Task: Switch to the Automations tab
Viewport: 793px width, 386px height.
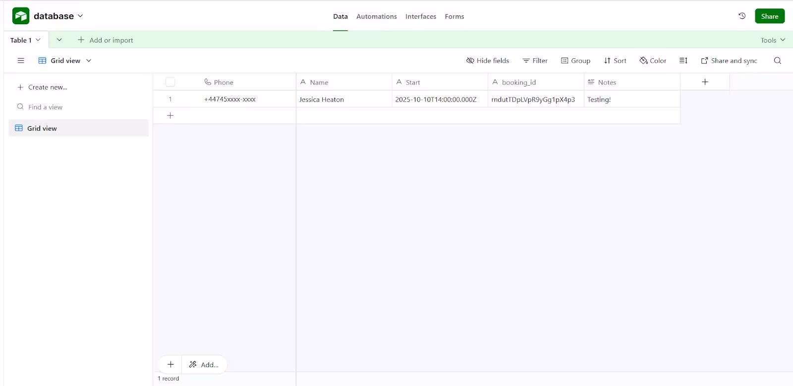Action: (377, 16)
